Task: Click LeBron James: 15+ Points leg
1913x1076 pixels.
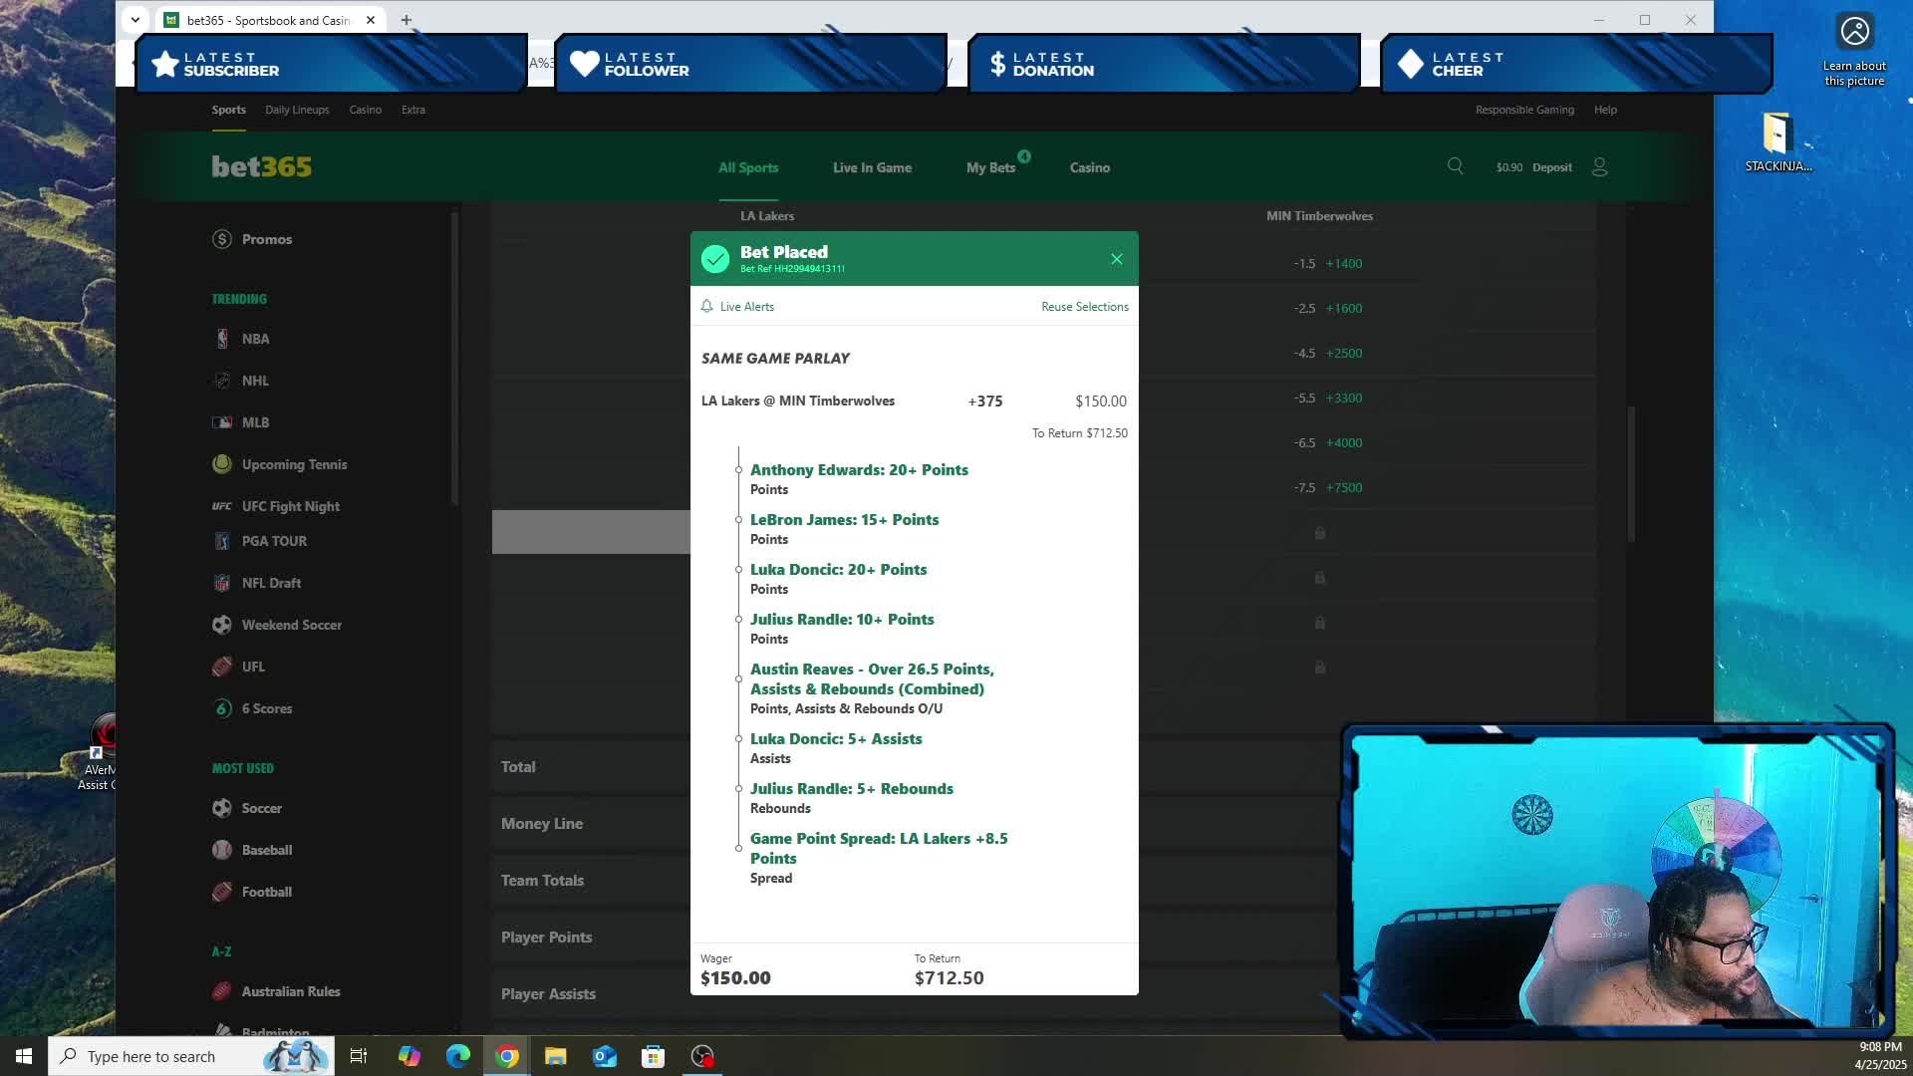Action: 844,520
